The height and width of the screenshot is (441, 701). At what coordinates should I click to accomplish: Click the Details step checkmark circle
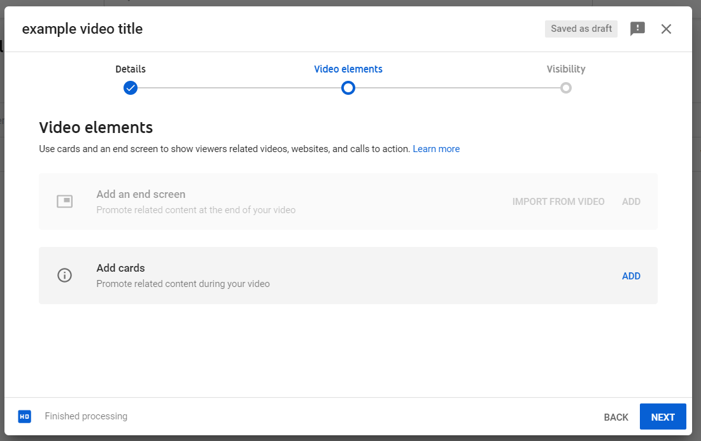click(131, 88)
